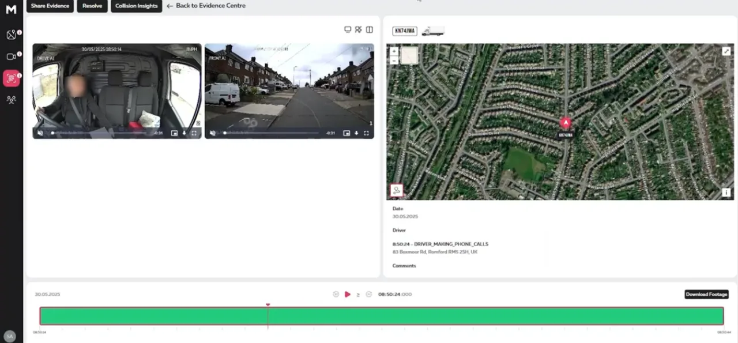The width and height of the screenshot is (738, 343).
Task: Click the front camera video progress bar
Action: pyautogui.click(x=271, y=133)
